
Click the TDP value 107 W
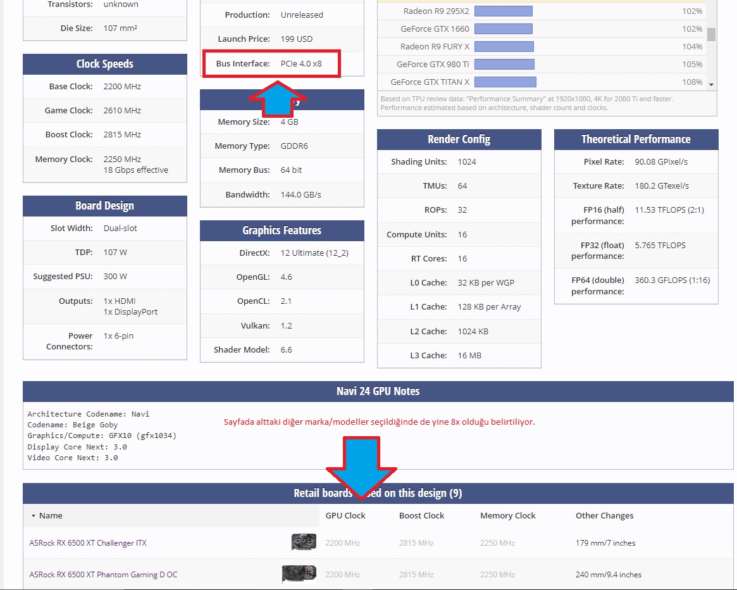(115, 252)
